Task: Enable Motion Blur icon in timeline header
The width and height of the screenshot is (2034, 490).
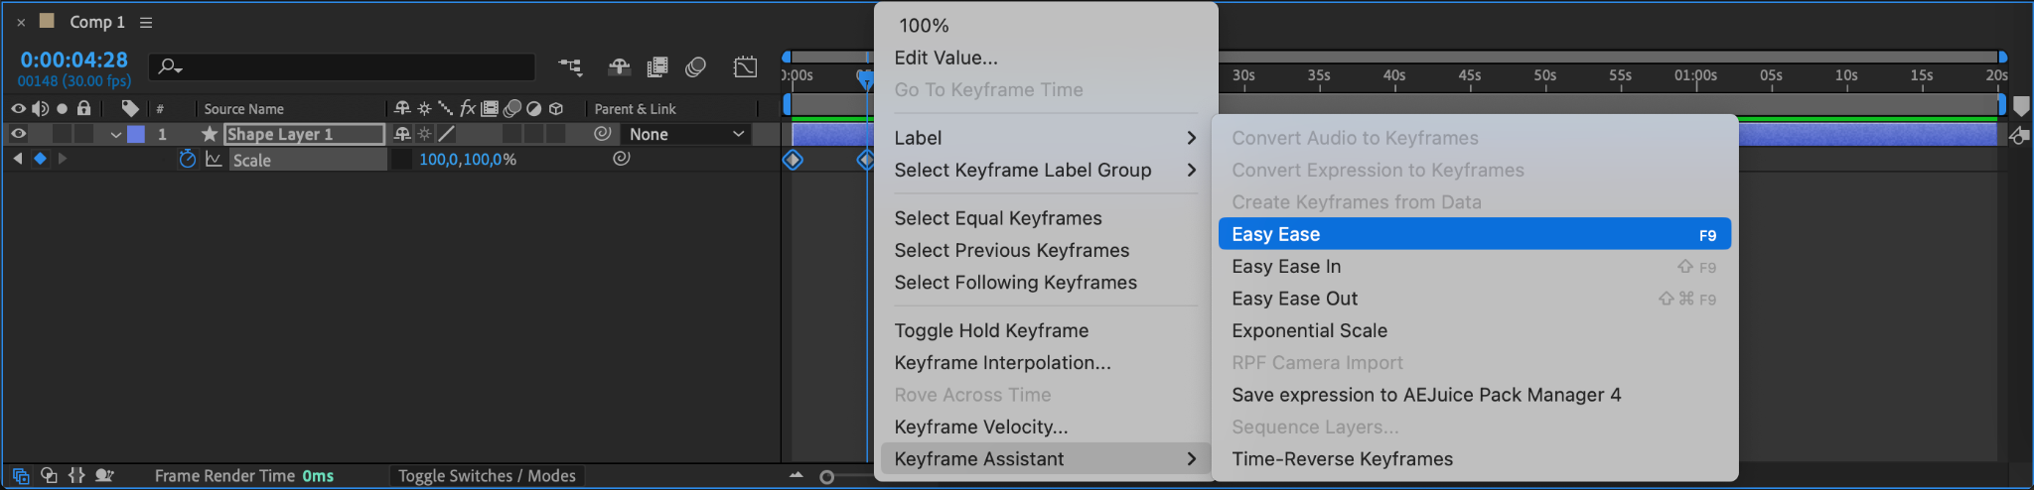Action: tap(695, 66)
